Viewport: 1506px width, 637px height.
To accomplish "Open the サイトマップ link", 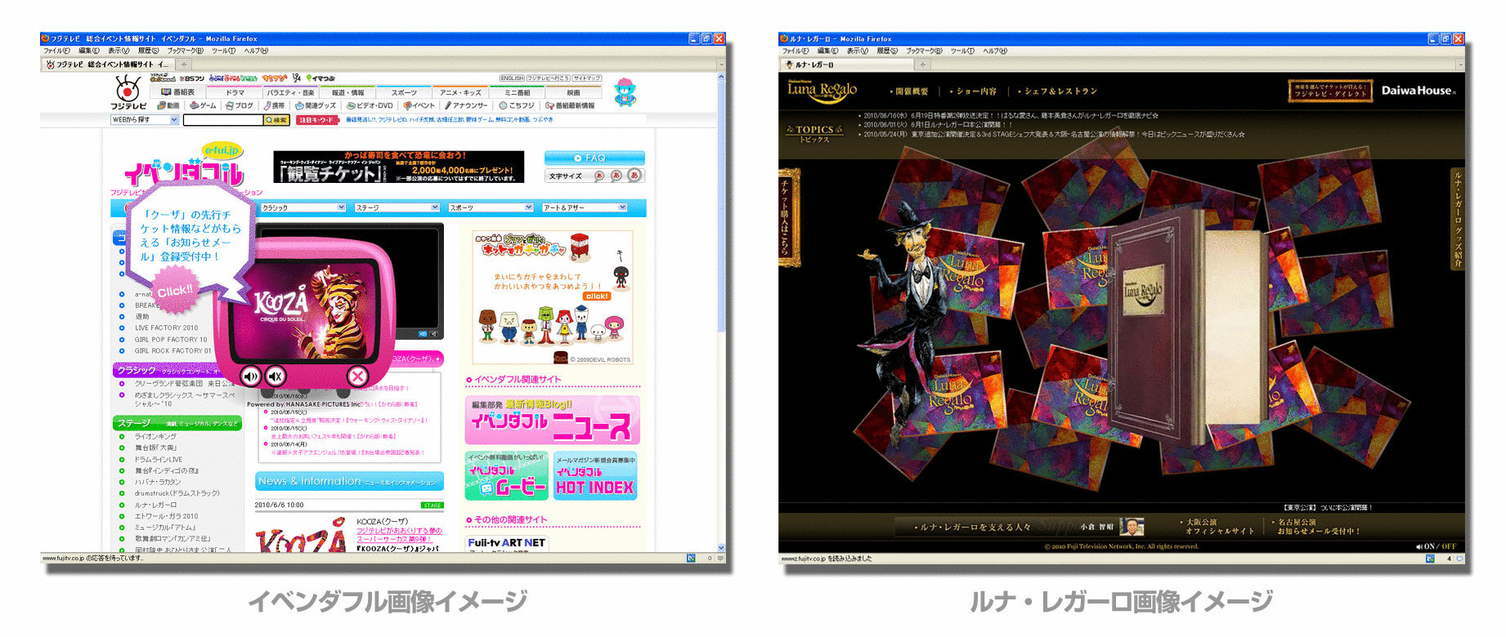I will [x=586, y=78].
